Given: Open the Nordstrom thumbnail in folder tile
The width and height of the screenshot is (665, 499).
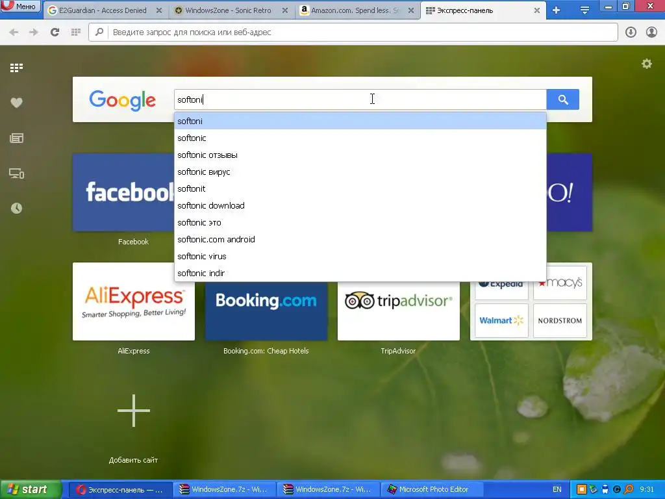Looking at the screenshot, I should [x=560, y=320].
